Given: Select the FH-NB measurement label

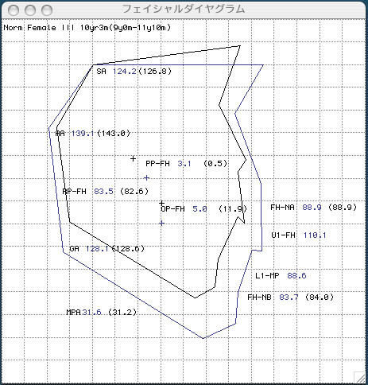Looking at the screenshot, I should point(259,297).
